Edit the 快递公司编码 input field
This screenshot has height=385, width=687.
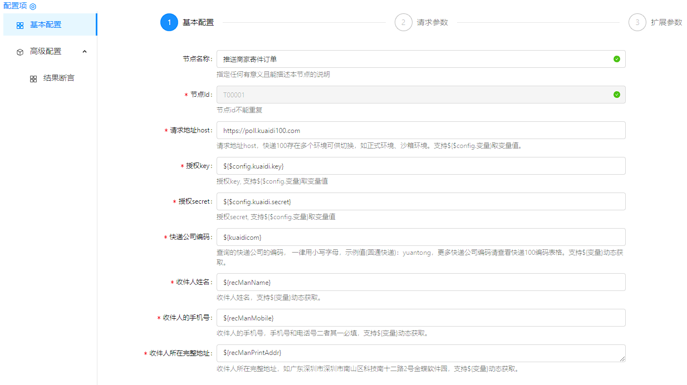point(420,237)
